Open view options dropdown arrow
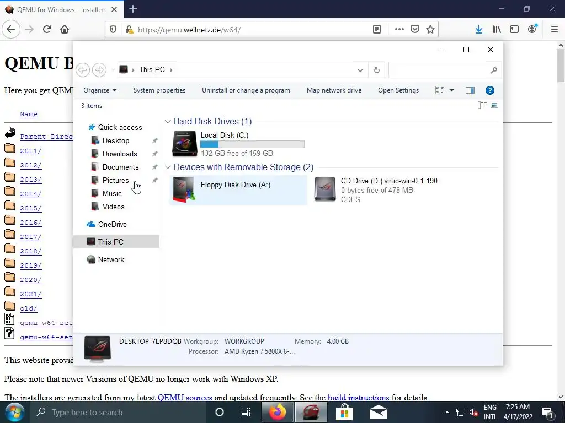The width and height of the screenshot is (565, 423). (451, 90)
